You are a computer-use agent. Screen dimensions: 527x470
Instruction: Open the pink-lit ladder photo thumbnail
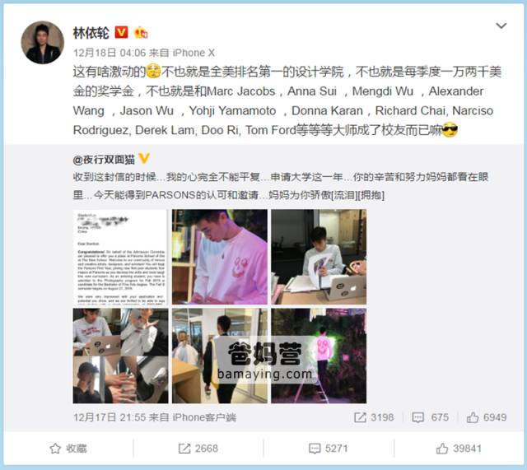click(319, 356)
